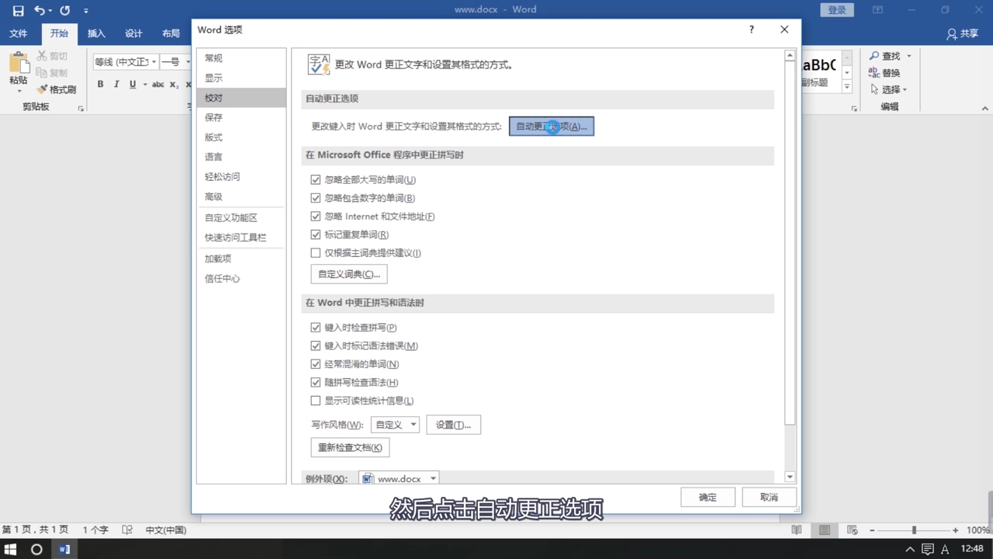Click the Copy (复制) icon
The width and height of the screenshot is (993, 559).
pos(42,73)
